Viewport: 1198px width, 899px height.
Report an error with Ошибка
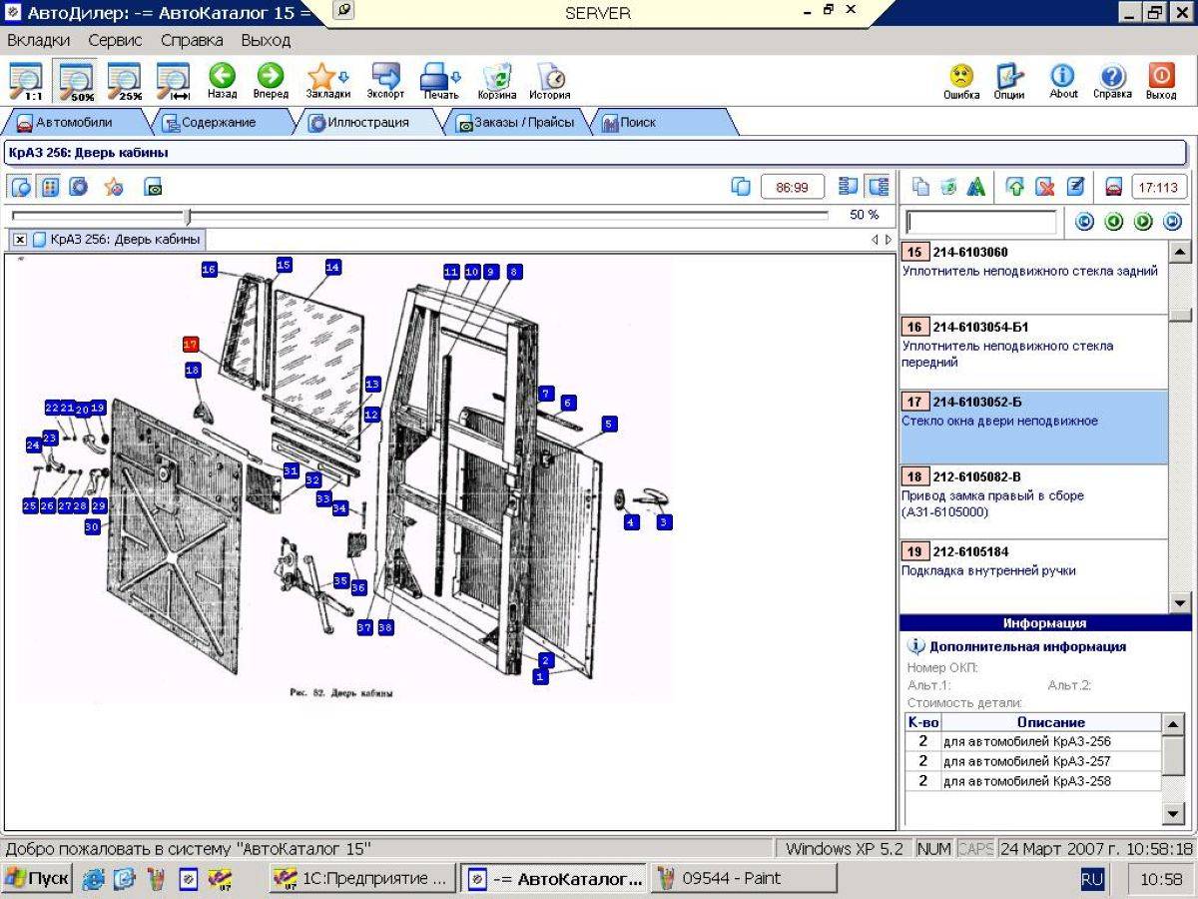(x=961, y=81)
